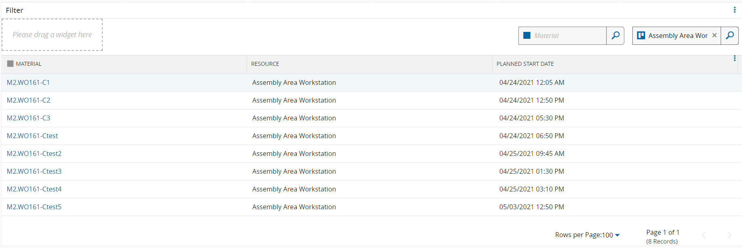The image size is (742, 248).
Task: Click the Material column header label
Action: [29, 64]
